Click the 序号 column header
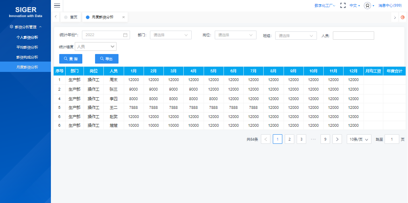This screenshot has width=408, height=203. pyautogui.click(x=59, y=71)
